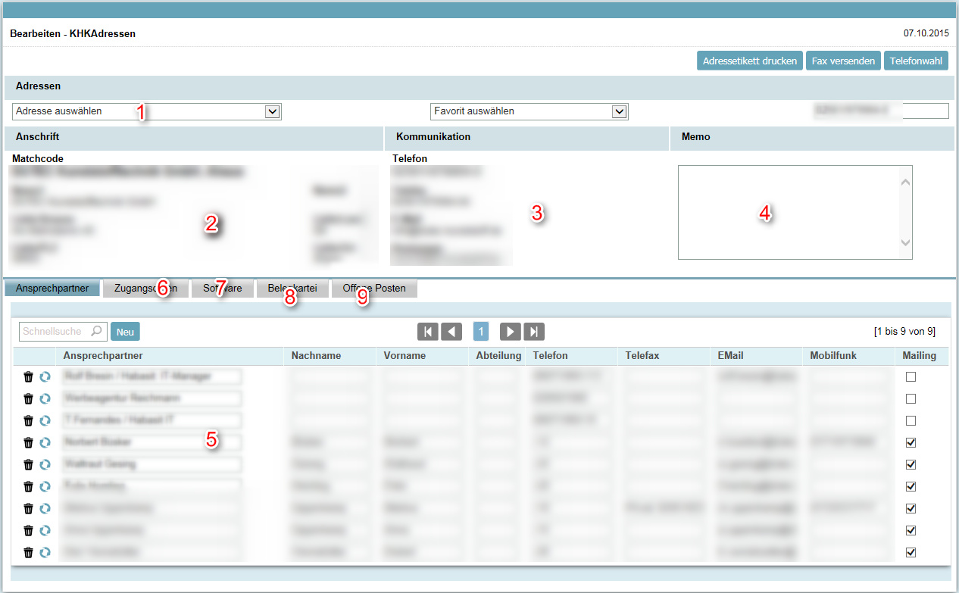Uncheck Mailing checkbox in the ninth row
Viewport: 959px width, 593px height.
click(911, 552)
